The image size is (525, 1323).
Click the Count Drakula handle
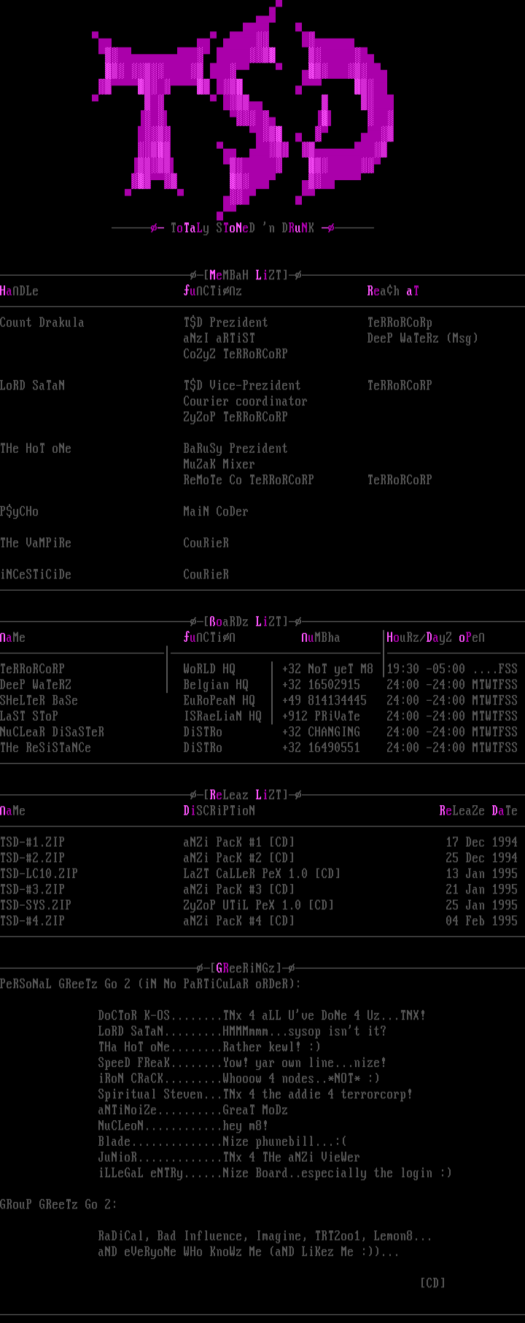pyautogui.click(x=42, y=322)
